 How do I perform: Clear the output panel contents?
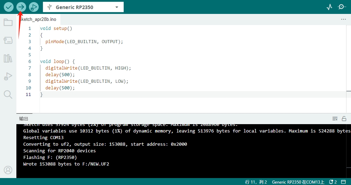click(335, 119)
